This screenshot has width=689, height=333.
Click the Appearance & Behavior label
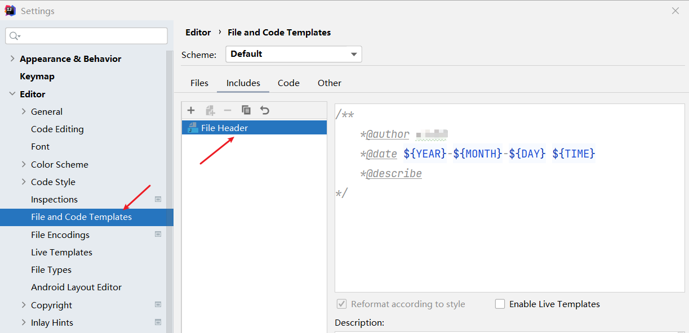click(70, 58)
